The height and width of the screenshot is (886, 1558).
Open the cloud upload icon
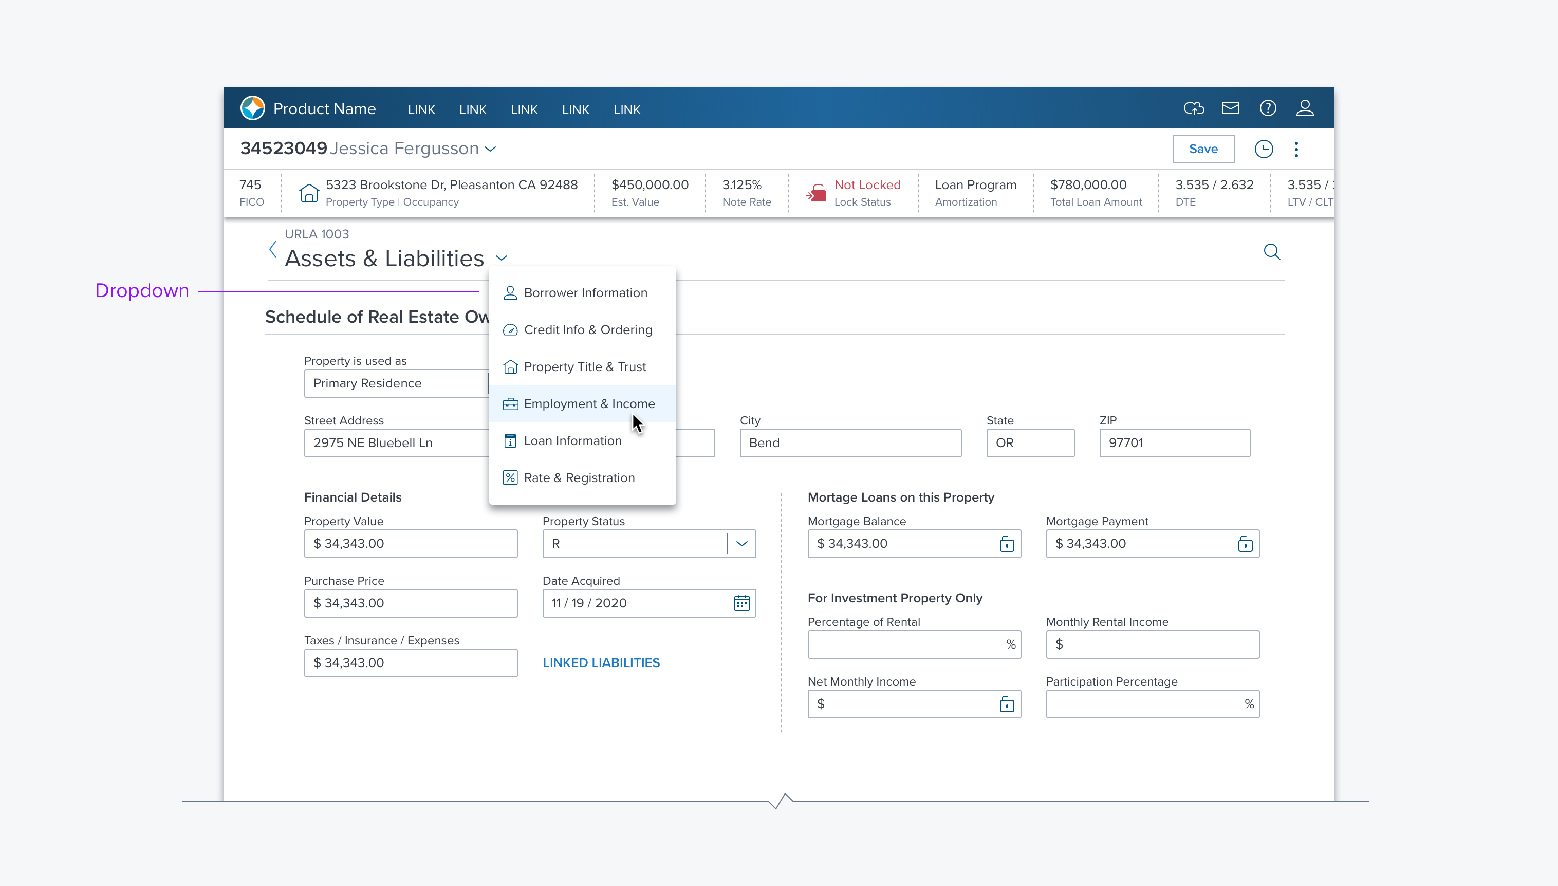[1194, 108]
